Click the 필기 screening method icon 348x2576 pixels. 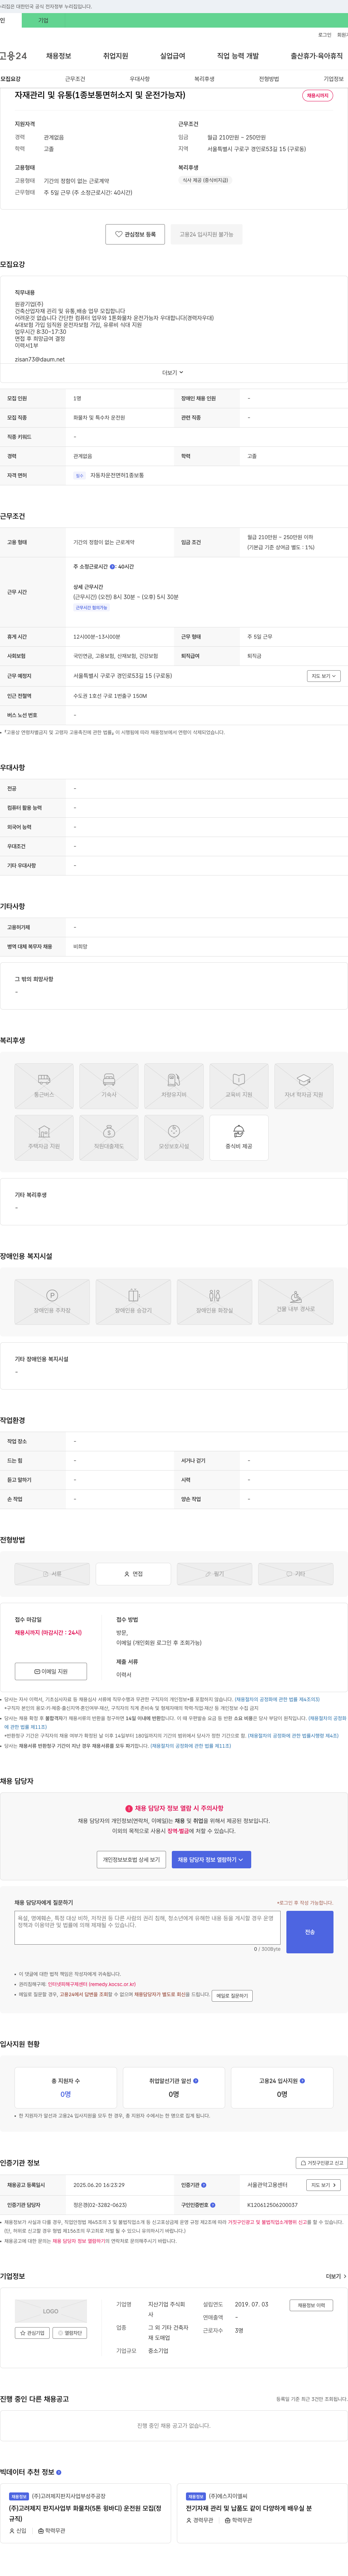tap(214, 1574)
